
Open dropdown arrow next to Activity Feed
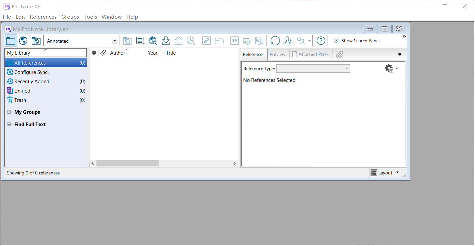(310, 41)
